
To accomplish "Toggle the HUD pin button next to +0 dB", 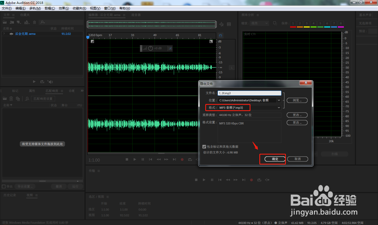I will pyautogui.click(x=170, y=48).
